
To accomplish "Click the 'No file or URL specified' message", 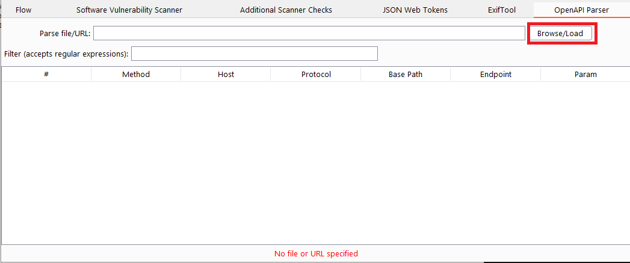I will (316, 253).
